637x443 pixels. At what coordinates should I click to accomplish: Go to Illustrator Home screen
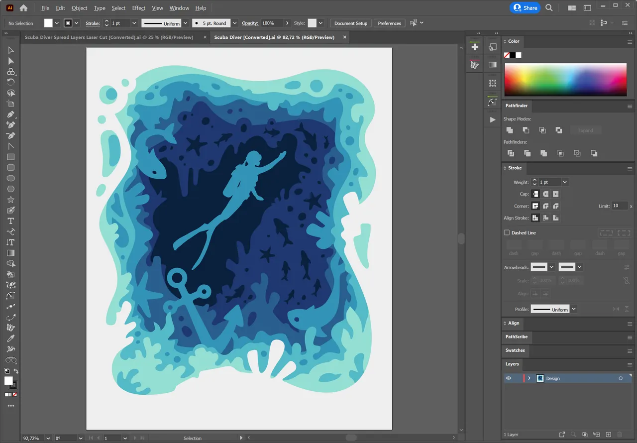click(23, 8)
